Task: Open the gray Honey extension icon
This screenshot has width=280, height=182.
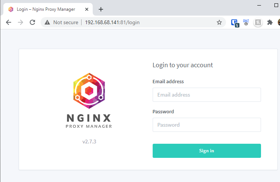Action: point(258,22)
